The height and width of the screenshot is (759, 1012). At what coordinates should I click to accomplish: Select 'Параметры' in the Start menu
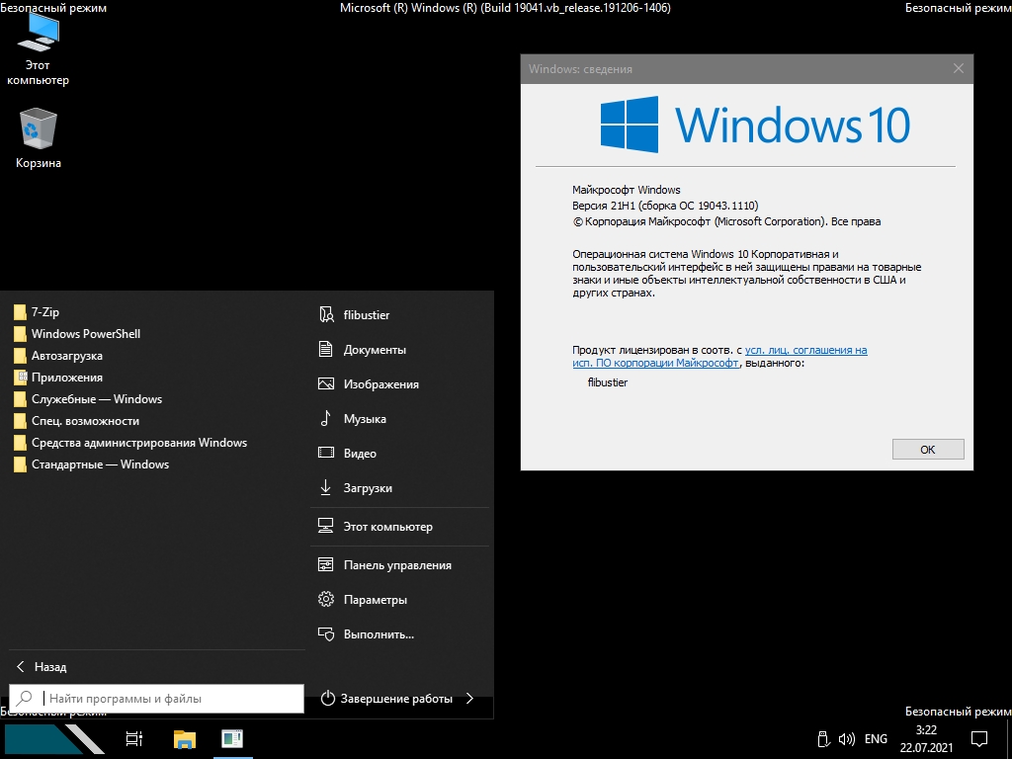(x=375, y=600)
